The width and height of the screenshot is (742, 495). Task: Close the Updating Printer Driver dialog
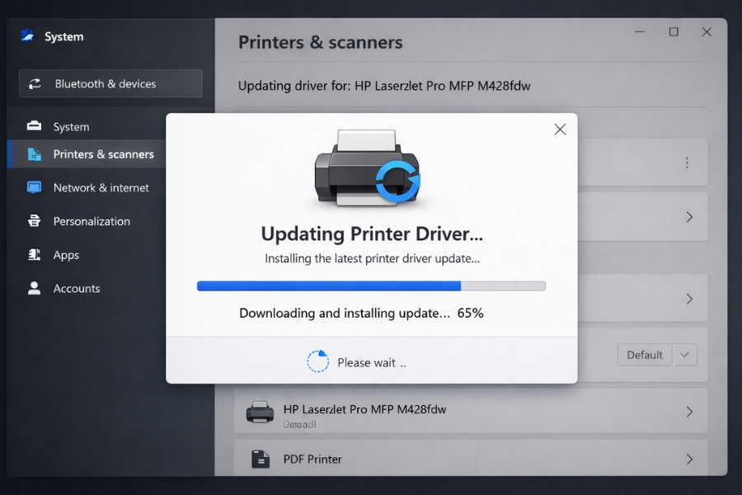(x=560, y=130)
